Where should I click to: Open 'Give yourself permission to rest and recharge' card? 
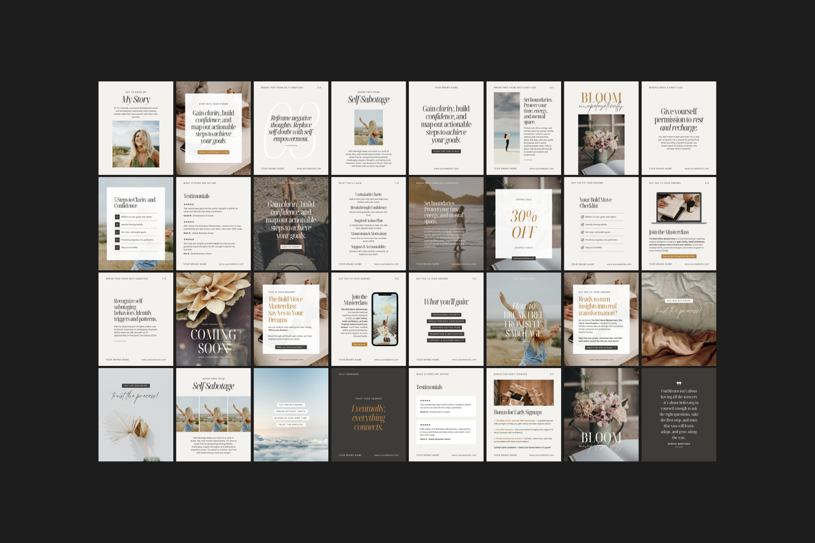point(678,128)
